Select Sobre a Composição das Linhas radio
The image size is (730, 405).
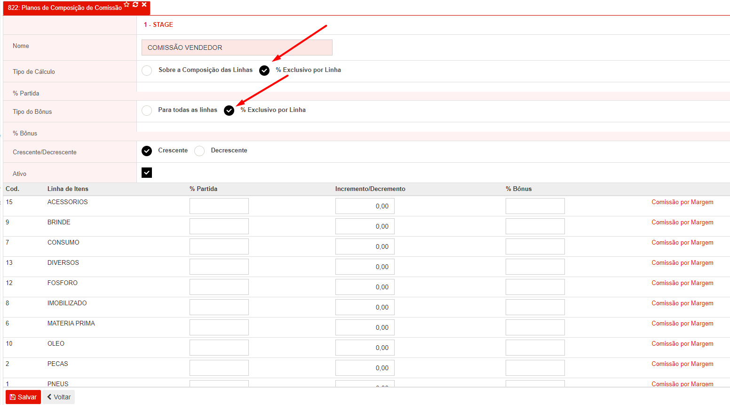click(x=147, y=70)
